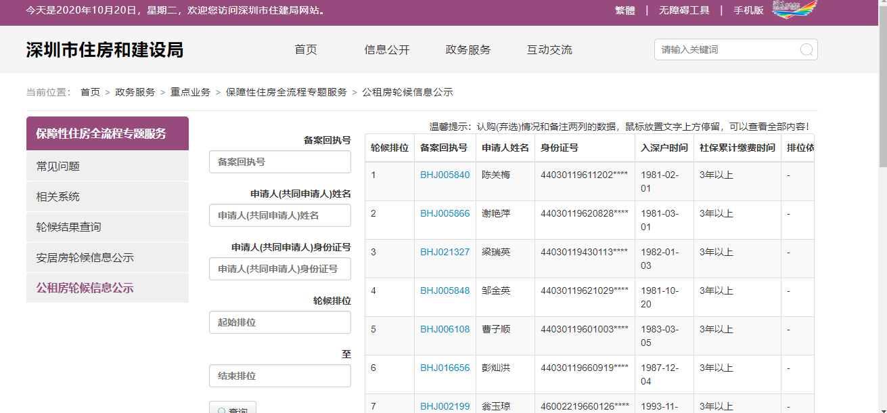This screenshot has height=413, width=887.
Task: Open record BHJ005848
Action: coord(445,290)
